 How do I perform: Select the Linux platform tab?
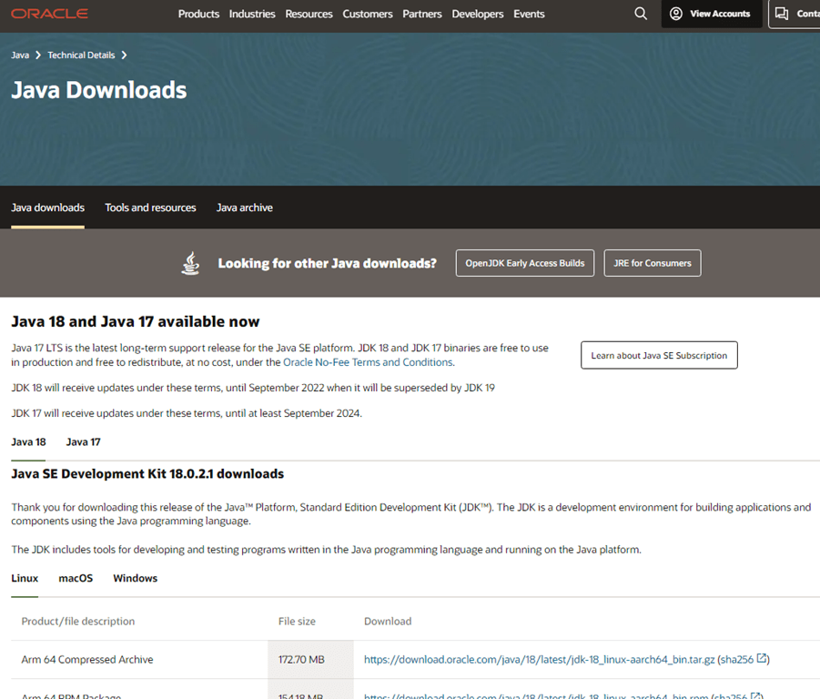pos(25,578)
